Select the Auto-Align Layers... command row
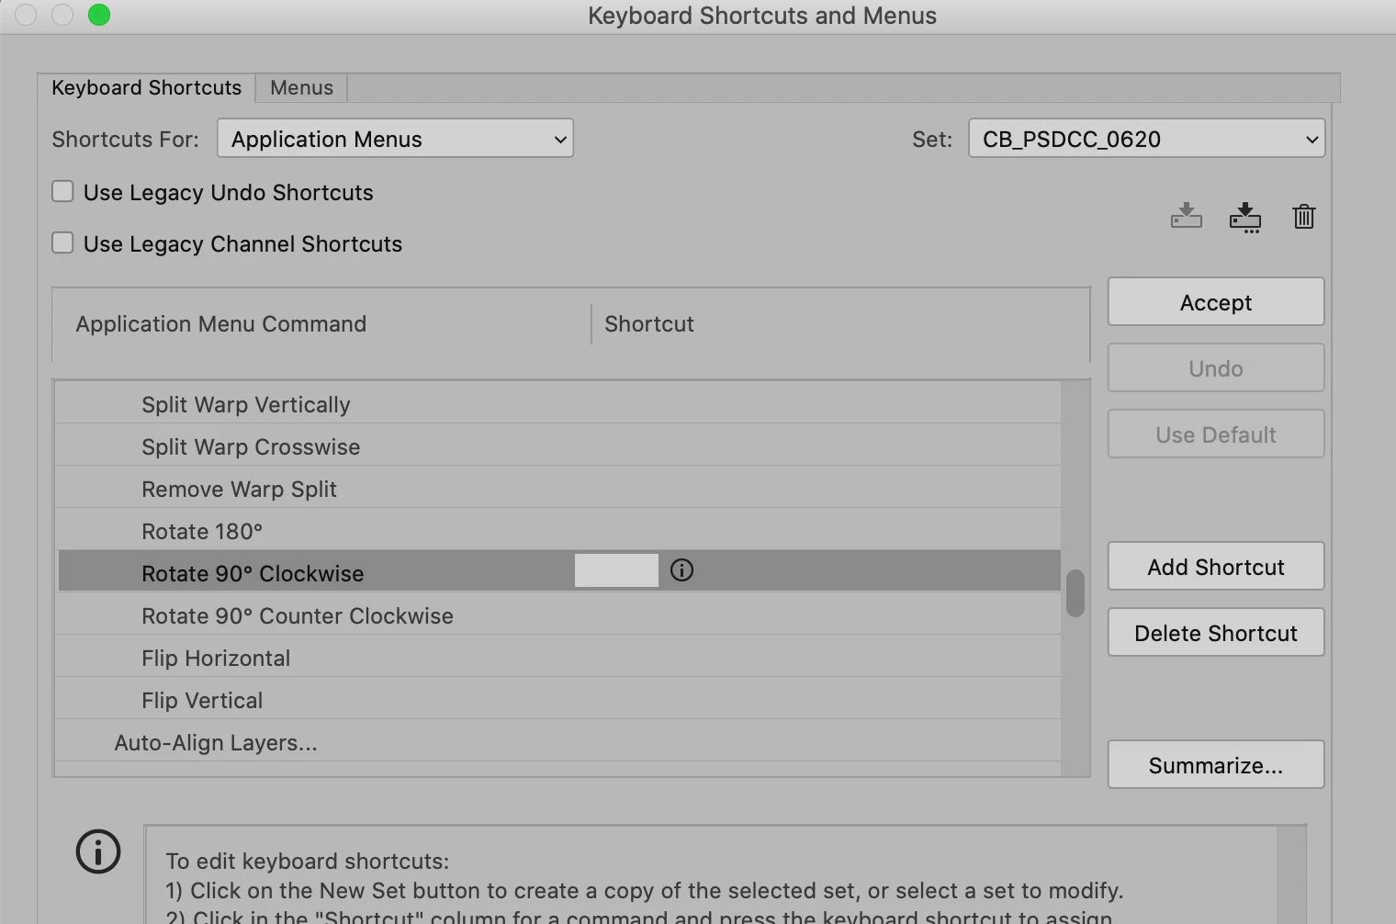This screenshot has width=1396, height=924. click(x=557, y=742)
